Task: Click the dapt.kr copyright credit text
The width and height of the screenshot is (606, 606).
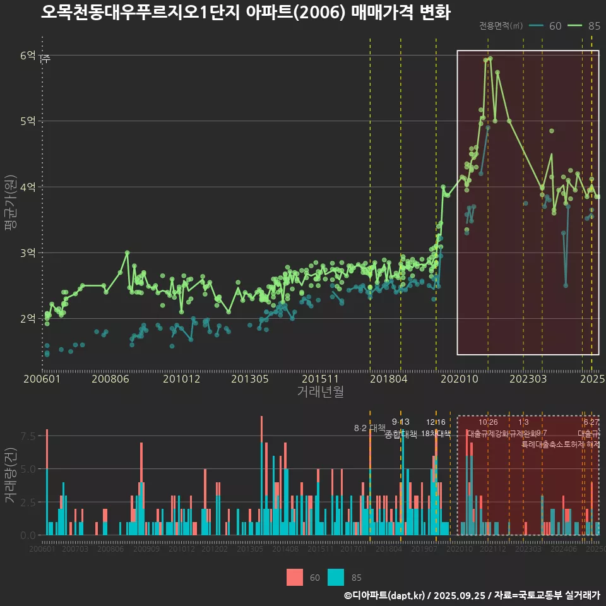Action: pyautogui.click(x=472, y=595)
